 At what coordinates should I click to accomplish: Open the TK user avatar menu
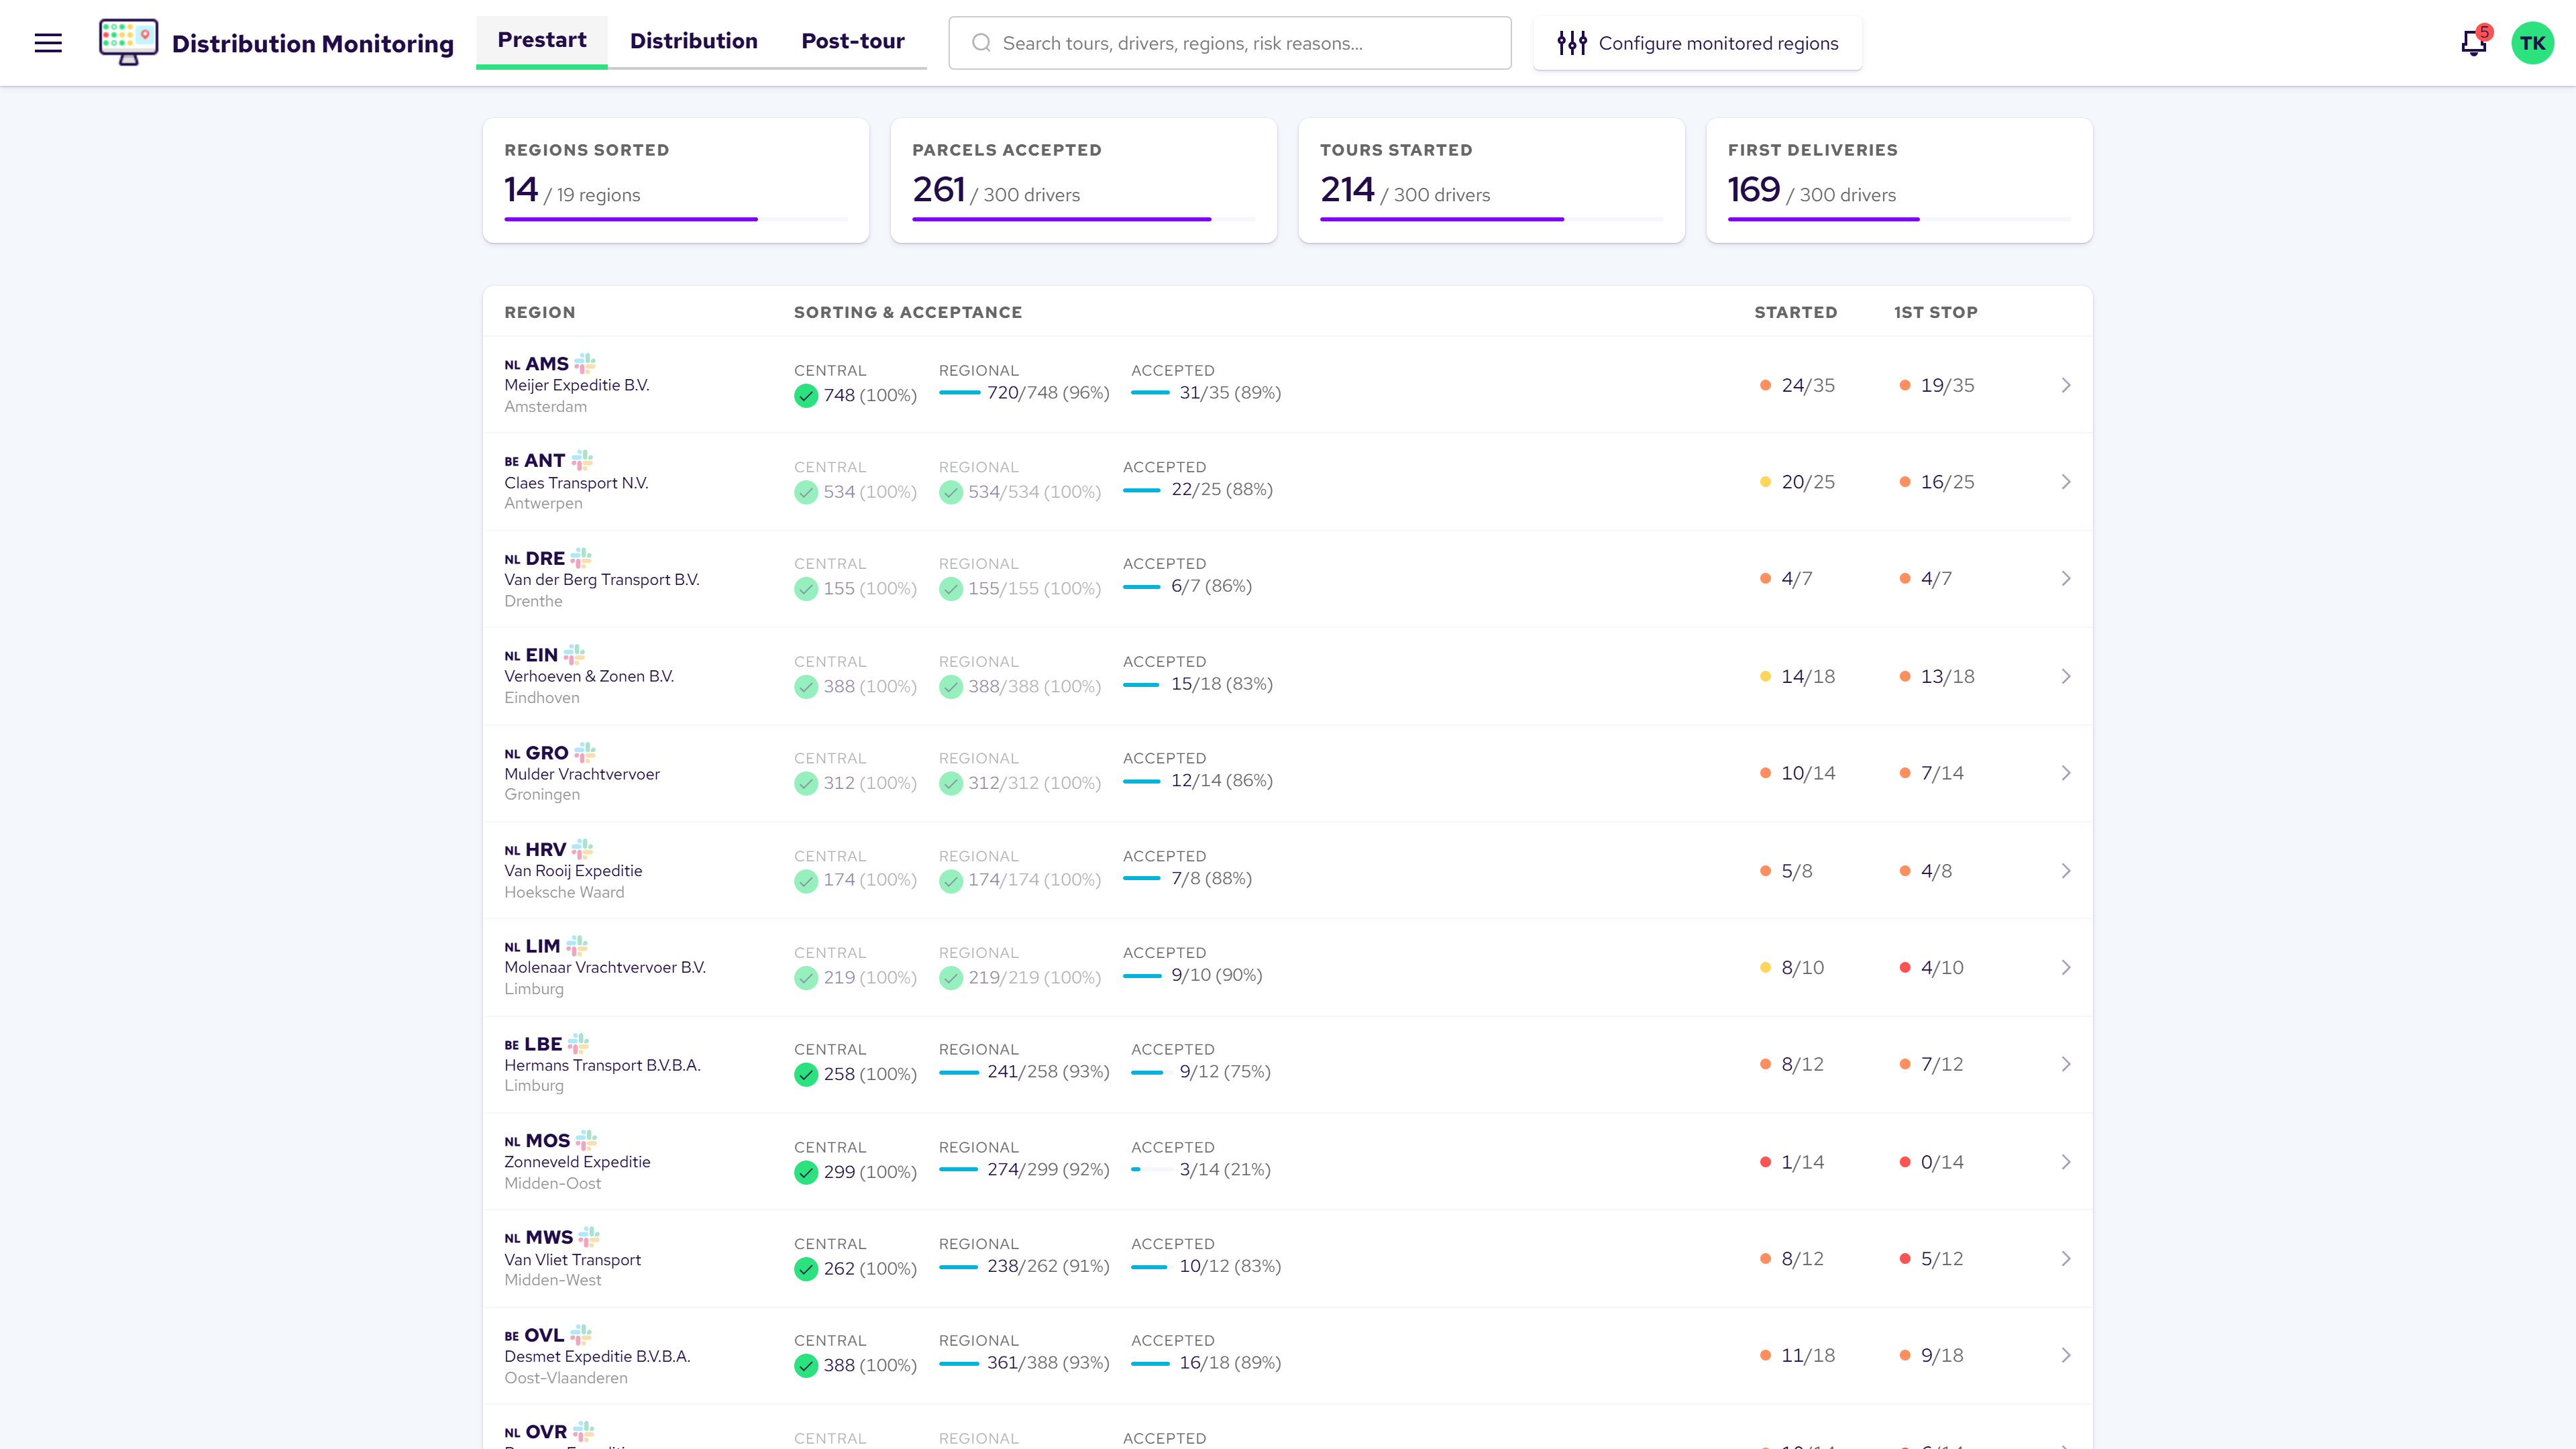click(2532, 43)
